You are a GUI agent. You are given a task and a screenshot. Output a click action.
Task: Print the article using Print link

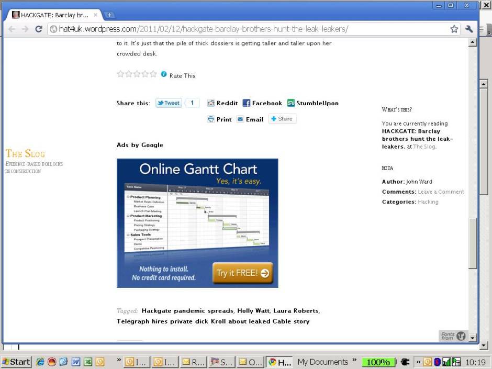click(219, 119)
